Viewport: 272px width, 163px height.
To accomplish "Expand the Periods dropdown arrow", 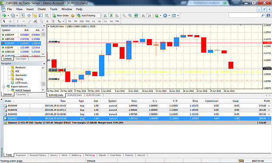I will tap(169, 16).
